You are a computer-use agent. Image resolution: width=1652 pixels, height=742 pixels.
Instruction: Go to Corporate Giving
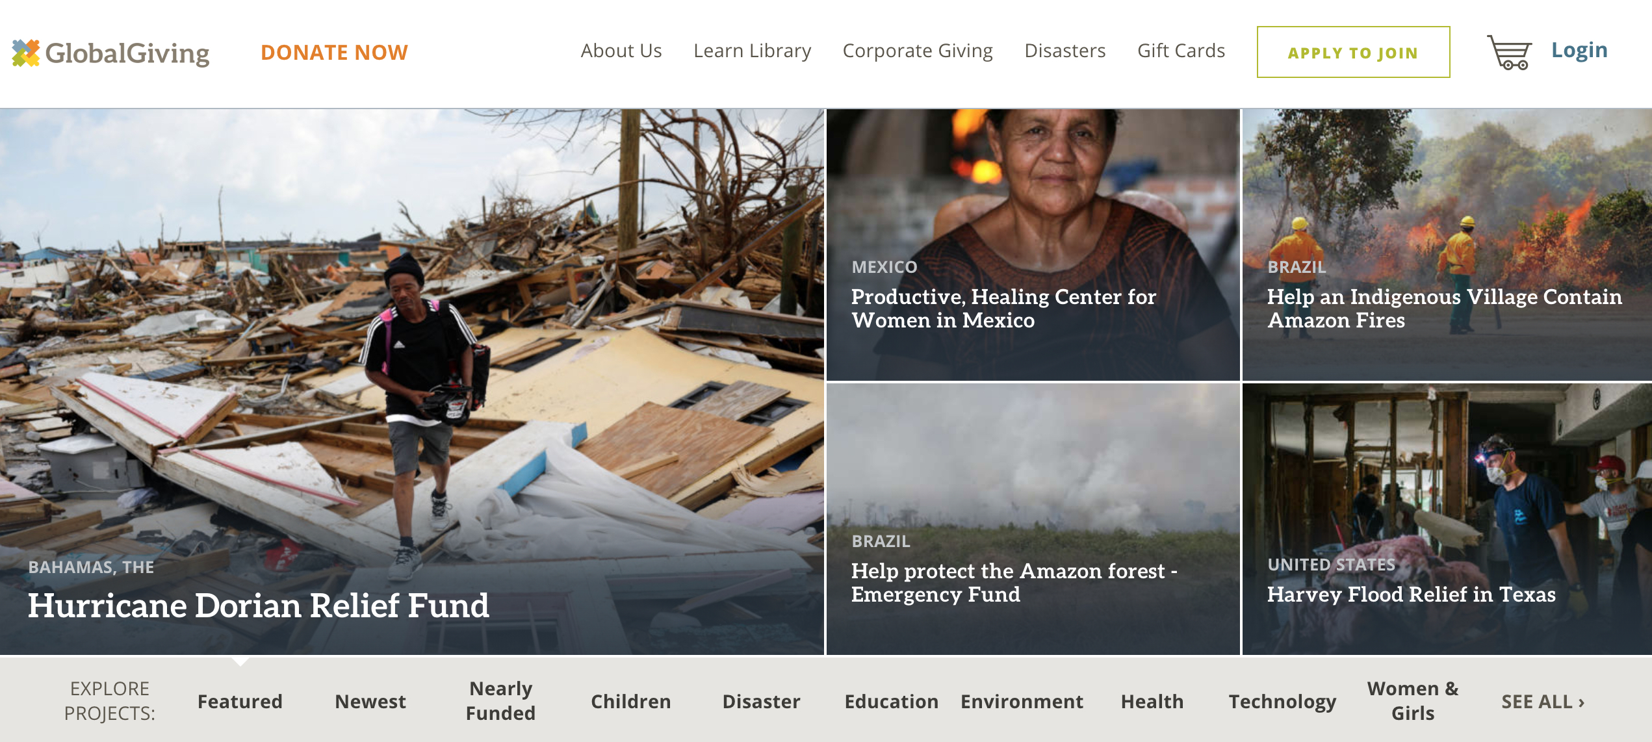[918, 51]
